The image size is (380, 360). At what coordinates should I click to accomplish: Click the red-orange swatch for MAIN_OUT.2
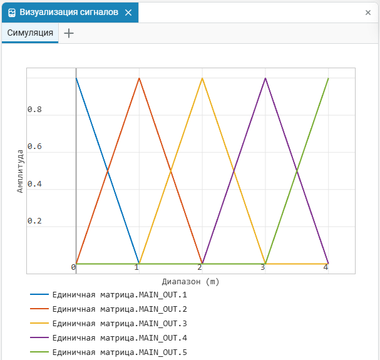tap(39, 309)
